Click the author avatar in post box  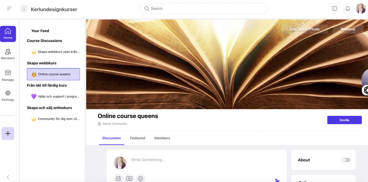click(120, 163)
